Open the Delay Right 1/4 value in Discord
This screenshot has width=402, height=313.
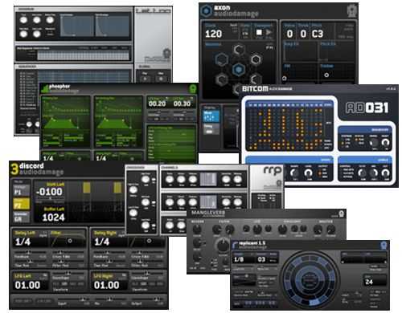pyautogui.click(x=102, y=242)
